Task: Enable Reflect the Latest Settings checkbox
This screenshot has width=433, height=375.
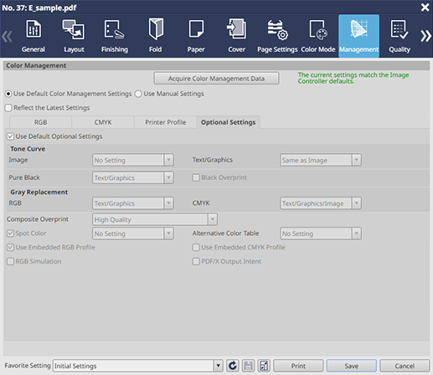Action: pyautogui.click(x=8, y=108)
